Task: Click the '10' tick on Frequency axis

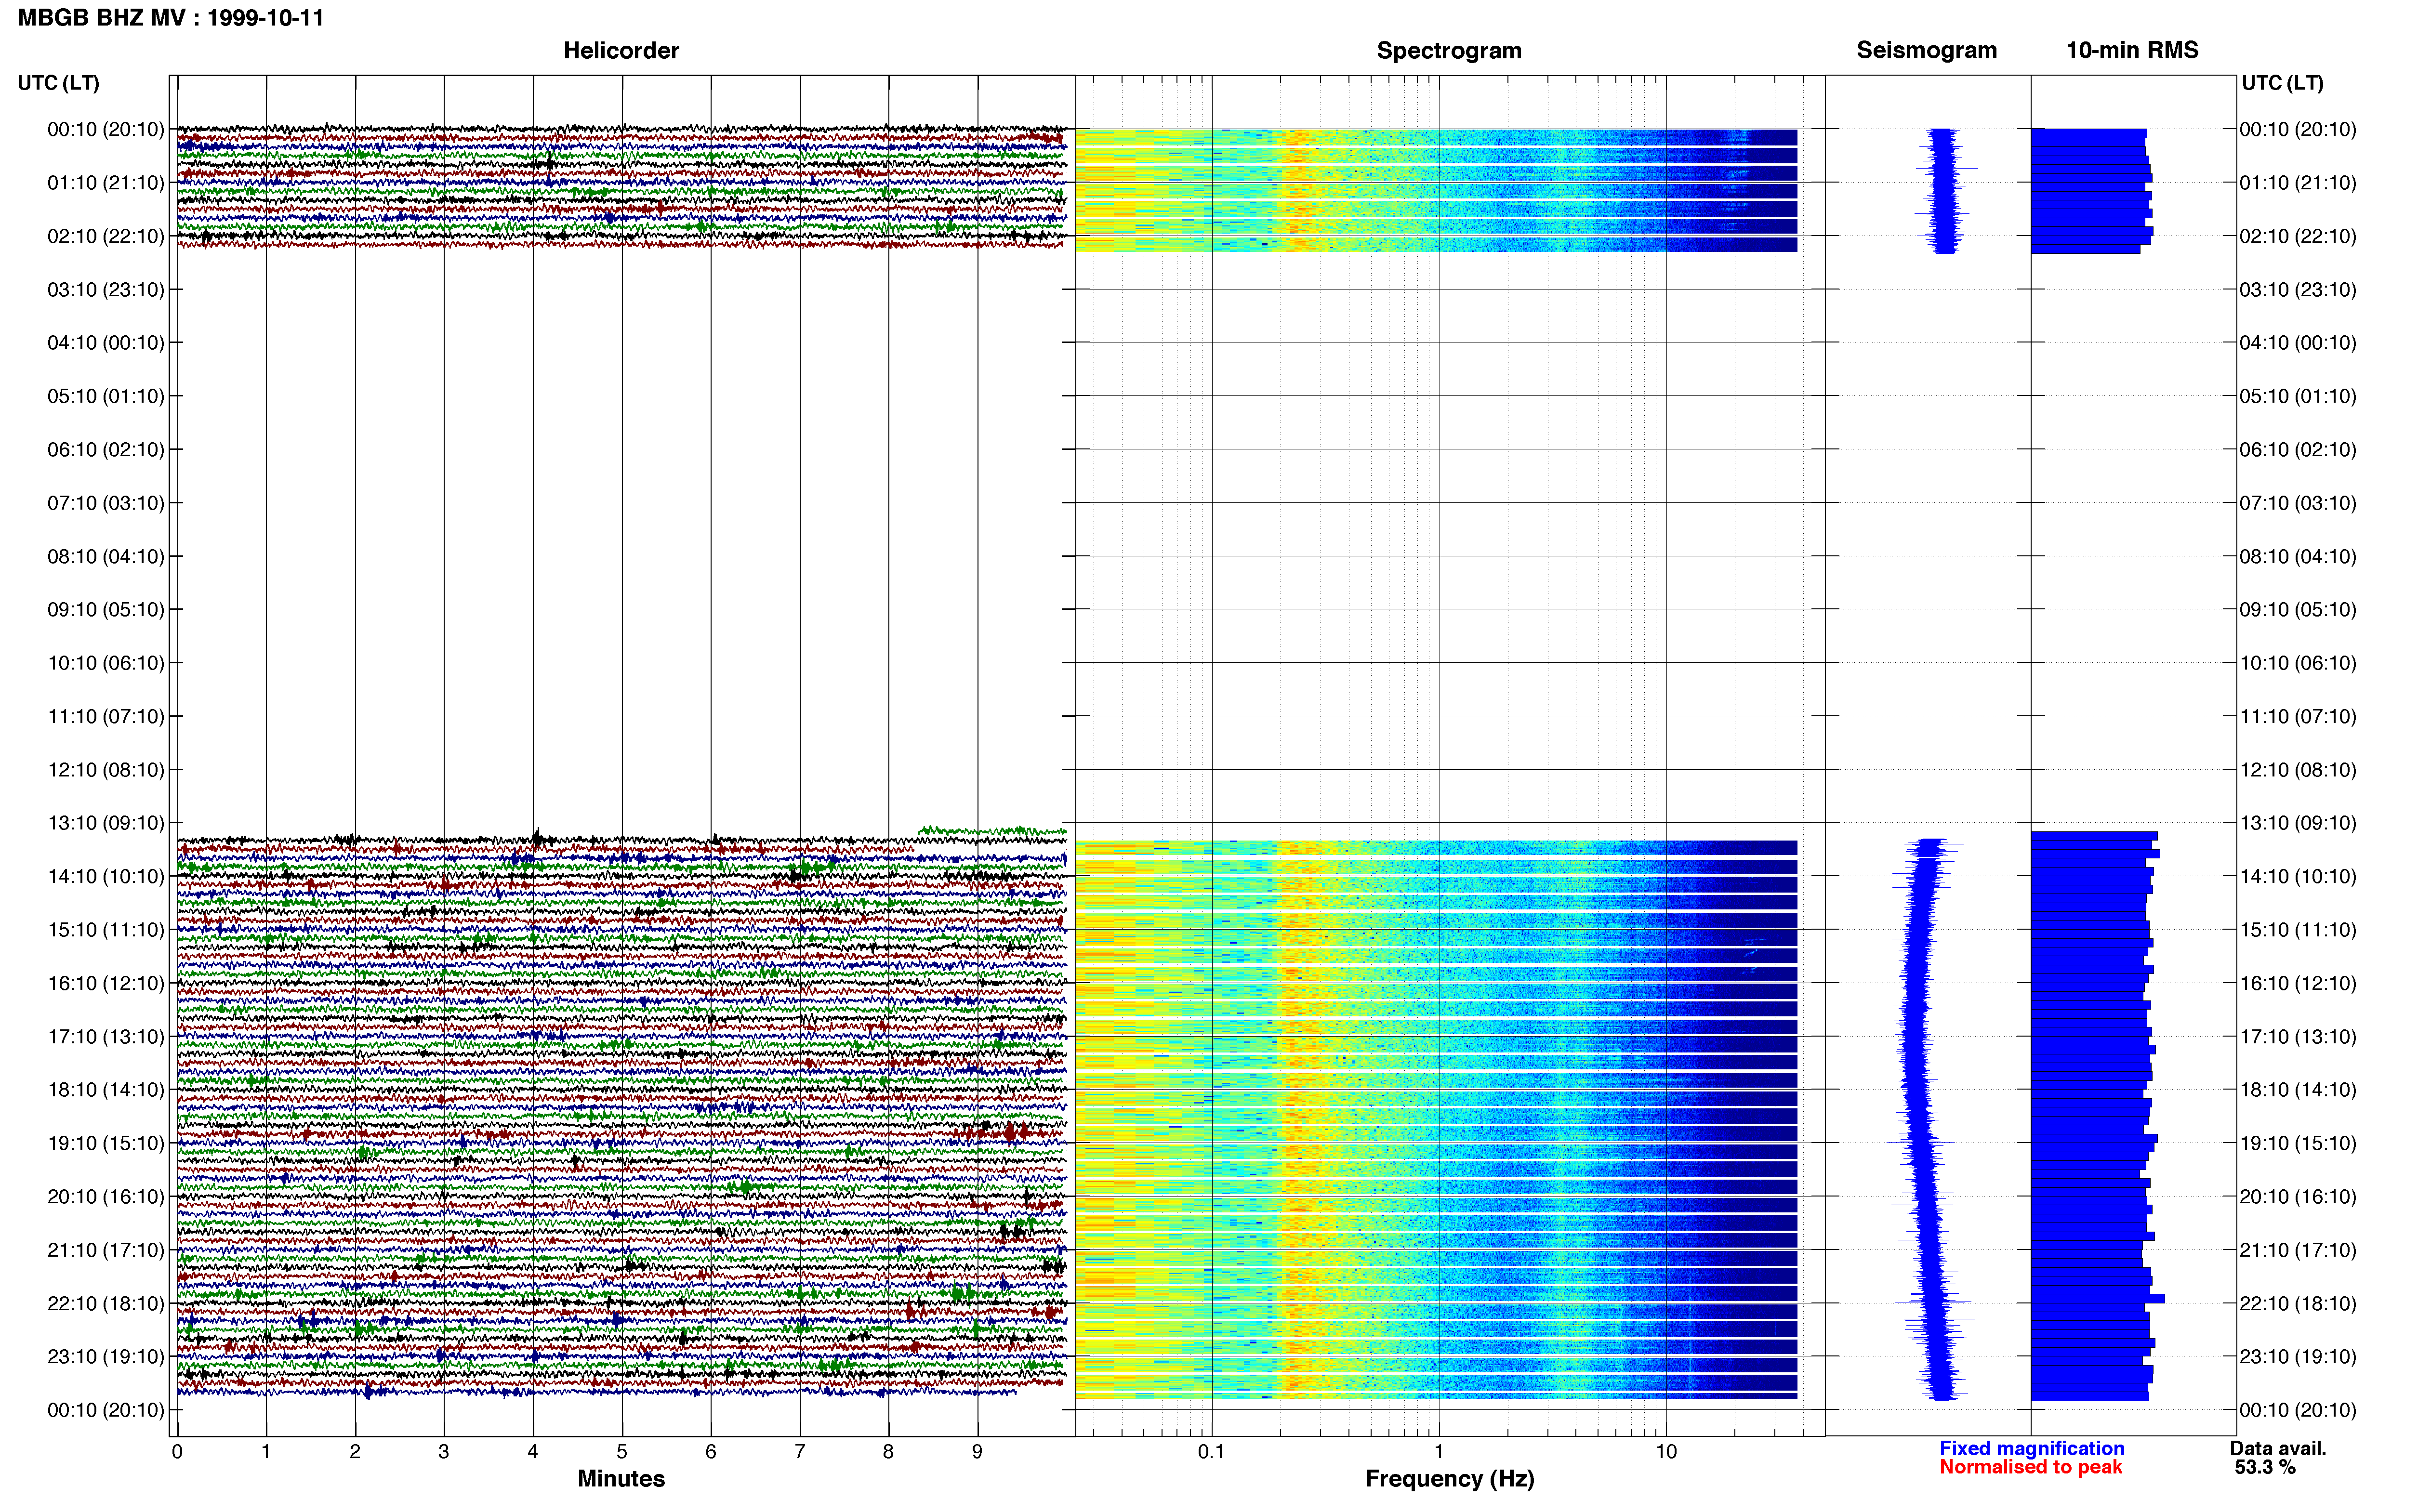Action: pyautogui.click(x=1666, y=1452)
